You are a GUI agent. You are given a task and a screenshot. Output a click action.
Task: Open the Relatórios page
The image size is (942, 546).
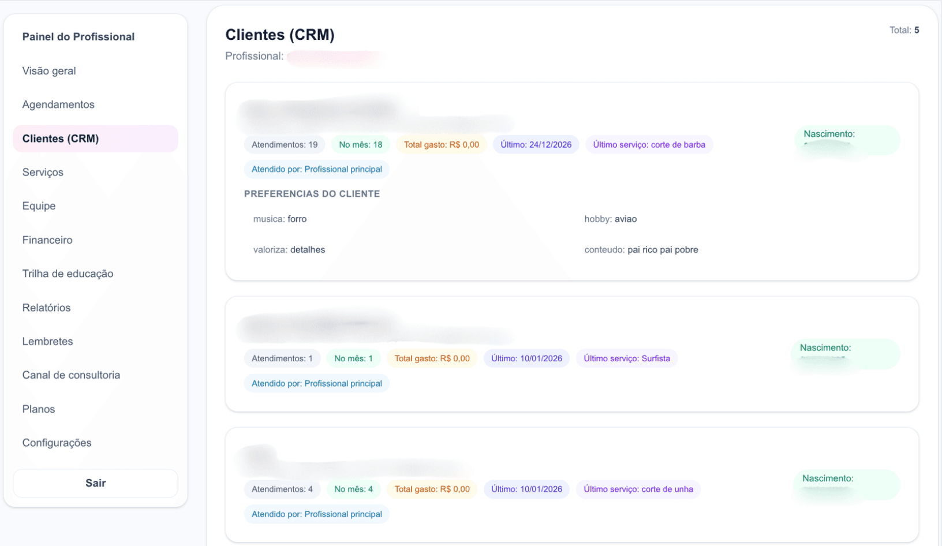[46, 307]
